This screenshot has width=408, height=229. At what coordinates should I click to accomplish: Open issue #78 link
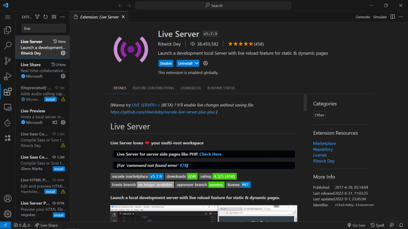[x=183, y=165]
